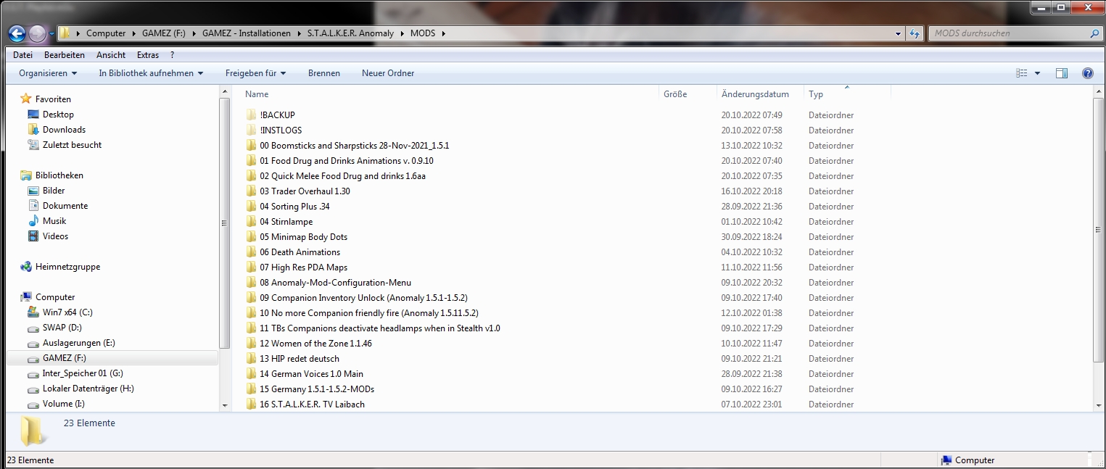Viewport: 1106px width, 469px height.
Task: Click the !BACKUP folder icon
Action: tap(252, 115)
